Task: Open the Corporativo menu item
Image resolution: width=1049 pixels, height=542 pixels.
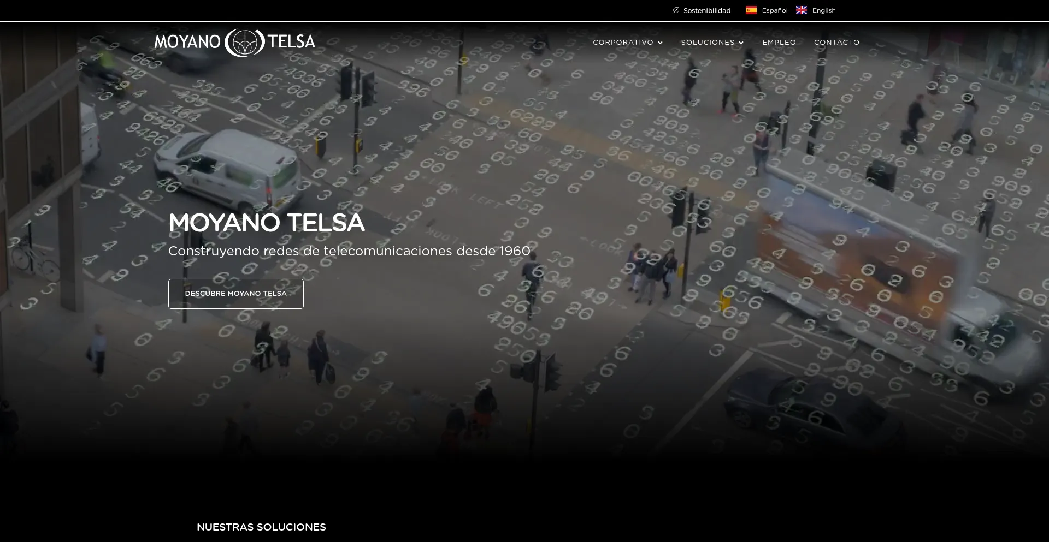Action: tap(623, 43)
